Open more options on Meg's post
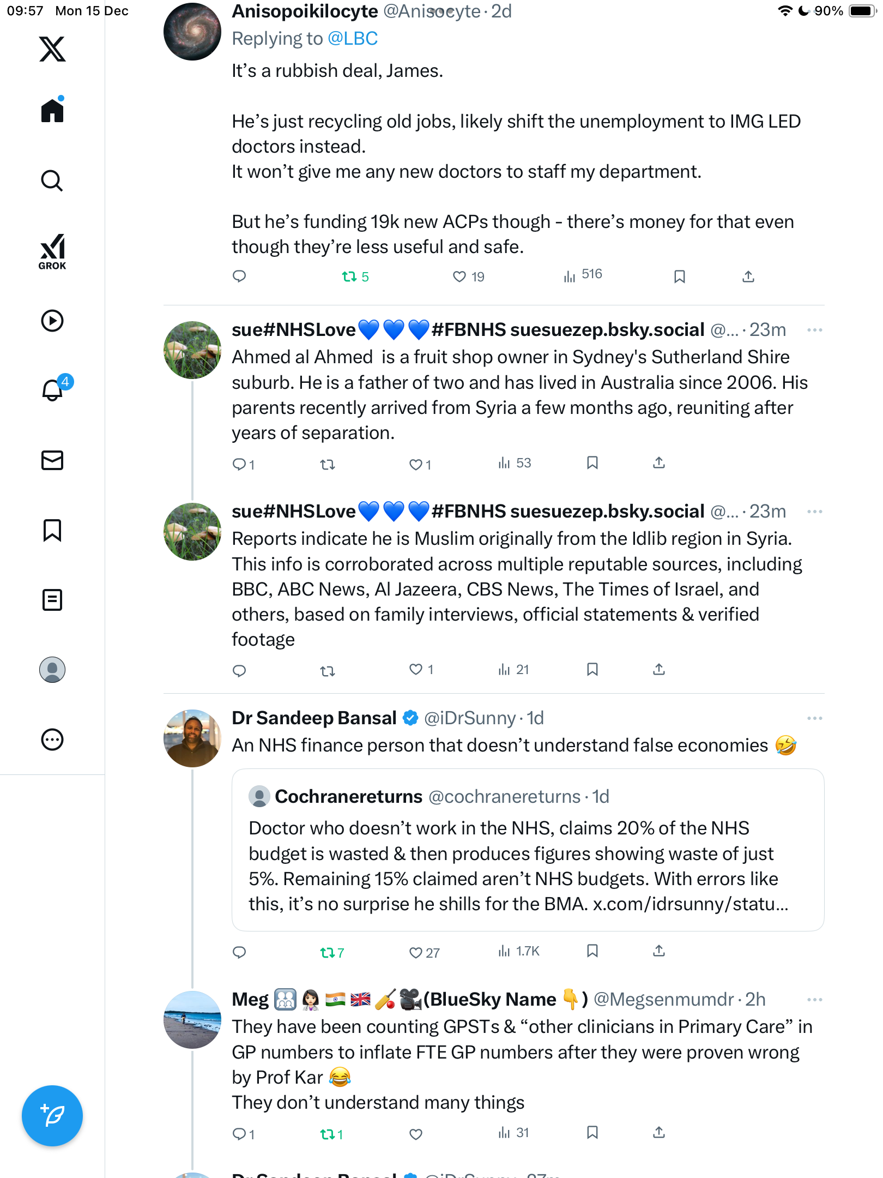Viewport: 883px width, 1178px height. pyautogui.click(x=814, y=1000)
